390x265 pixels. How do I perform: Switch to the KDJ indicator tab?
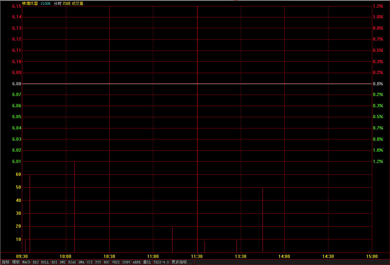tap(36, 262)
